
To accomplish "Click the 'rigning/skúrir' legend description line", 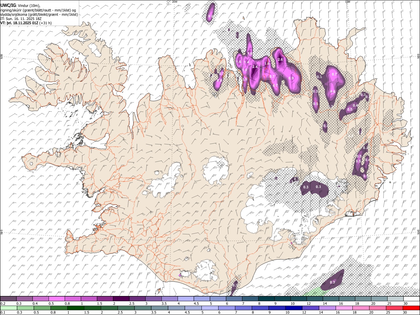I will pyautogui.click(x=38, y=10).
